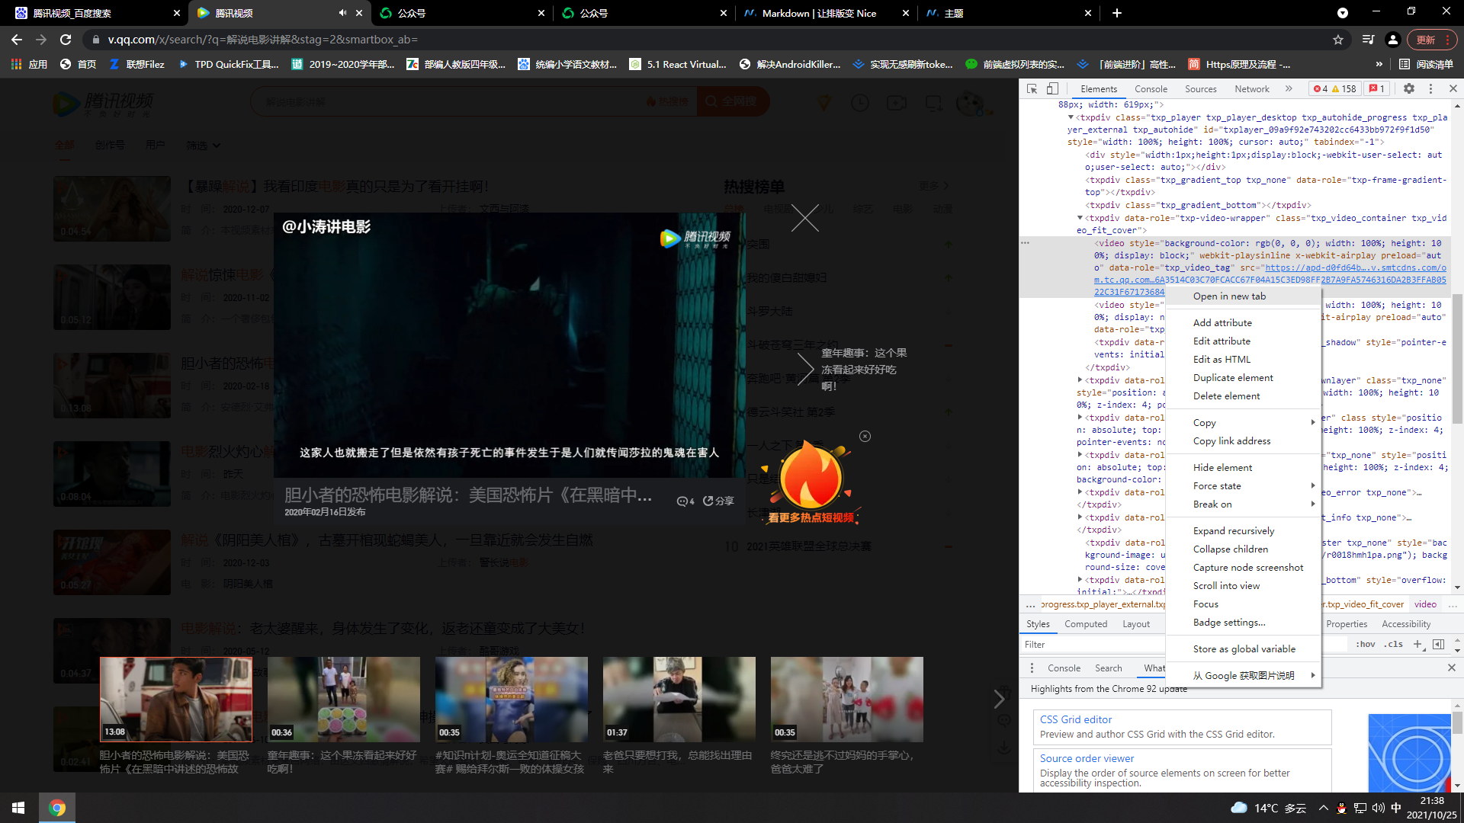This screenshot has width=1464, height=823.
Task: Open the taskbar volume control
Action: [1378, 808]
